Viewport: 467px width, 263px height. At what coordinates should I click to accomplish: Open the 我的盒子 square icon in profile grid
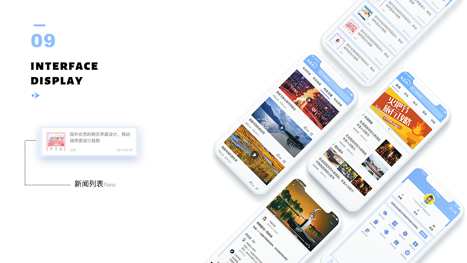416,244
